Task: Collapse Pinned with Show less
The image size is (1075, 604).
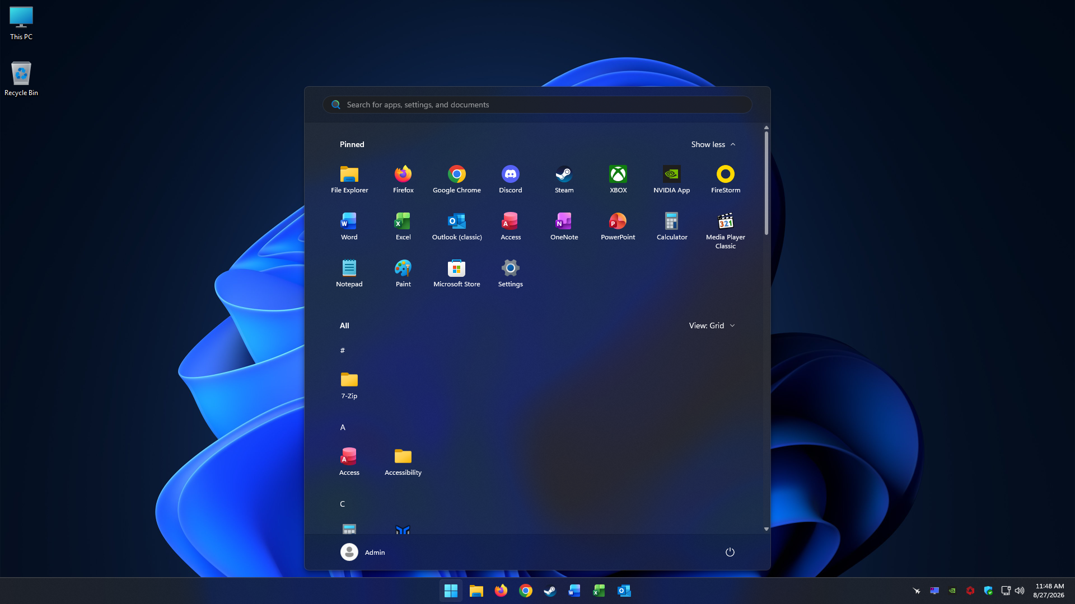Action: [713, 144]
